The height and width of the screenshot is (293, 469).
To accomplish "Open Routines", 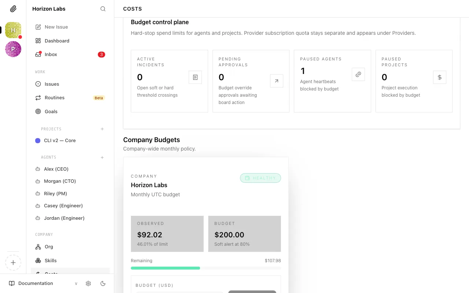I will tap(70, 98).
